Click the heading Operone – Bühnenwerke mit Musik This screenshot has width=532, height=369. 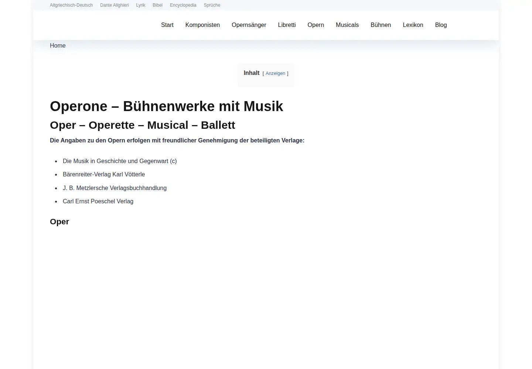click(x=167, y=106)
